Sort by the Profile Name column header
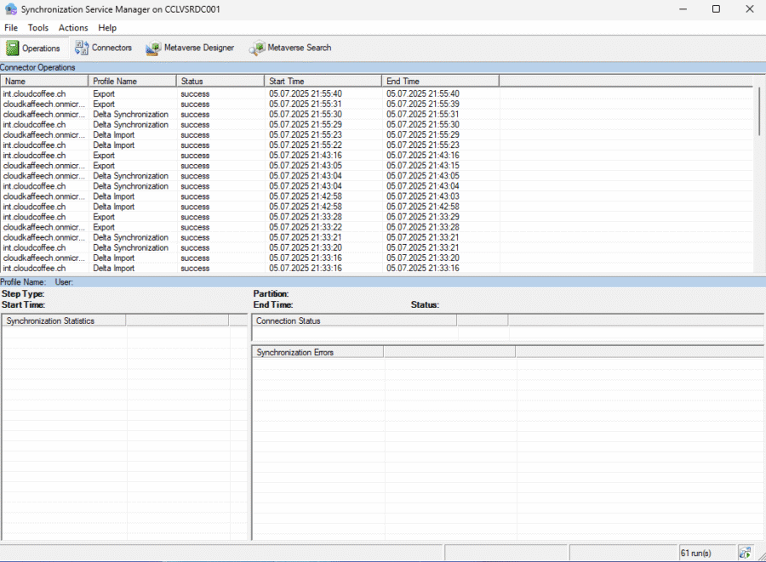 coord(133,81)
